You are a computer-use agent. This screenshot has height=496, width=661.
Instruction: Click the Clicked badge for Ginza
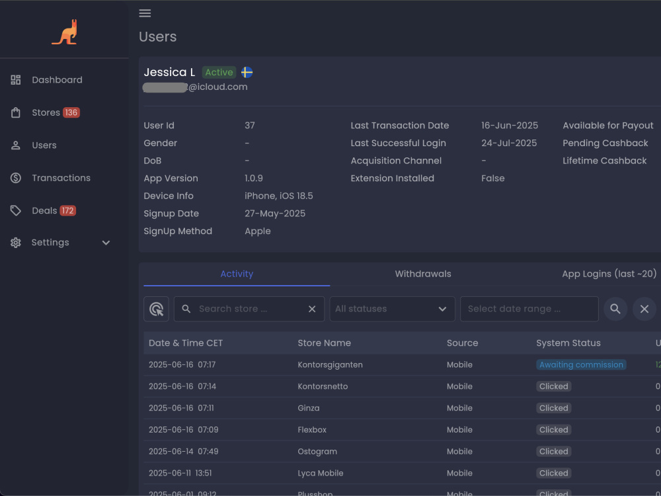click(553, 408)
